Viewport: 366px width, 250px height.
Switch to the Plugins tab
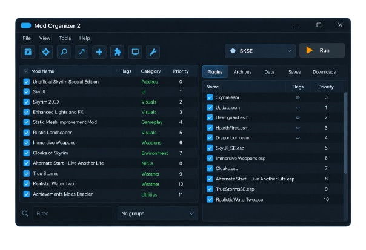coord(215,72)
